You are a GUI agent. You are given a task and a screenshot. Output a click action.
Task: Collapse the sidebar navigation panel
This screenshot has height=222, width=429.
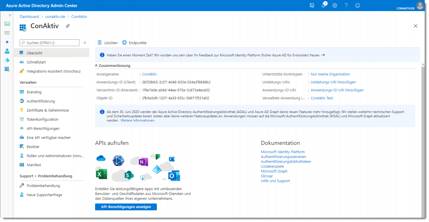(85, 43)
